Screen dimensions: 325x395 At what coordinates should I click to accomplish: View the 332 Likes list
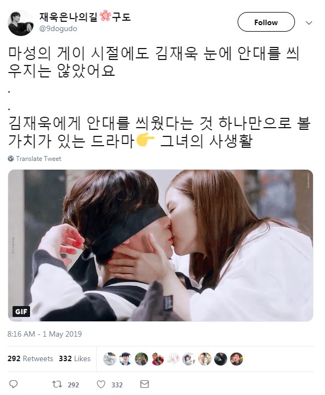point(75,358)
